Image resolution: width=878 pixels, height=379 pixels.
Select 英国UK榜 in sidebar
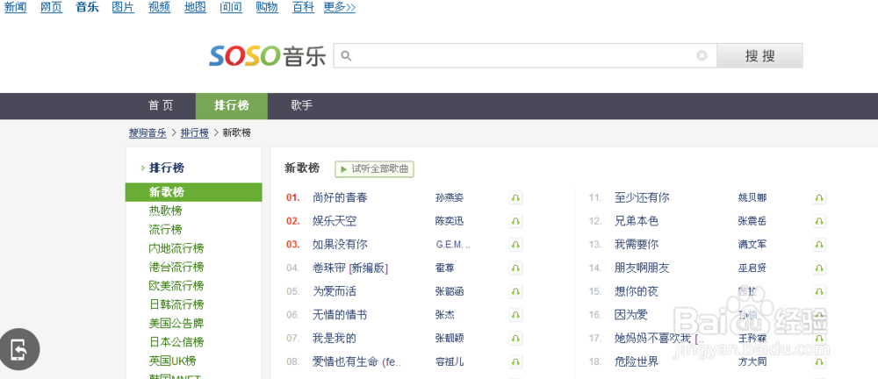(x=172, y=361)
